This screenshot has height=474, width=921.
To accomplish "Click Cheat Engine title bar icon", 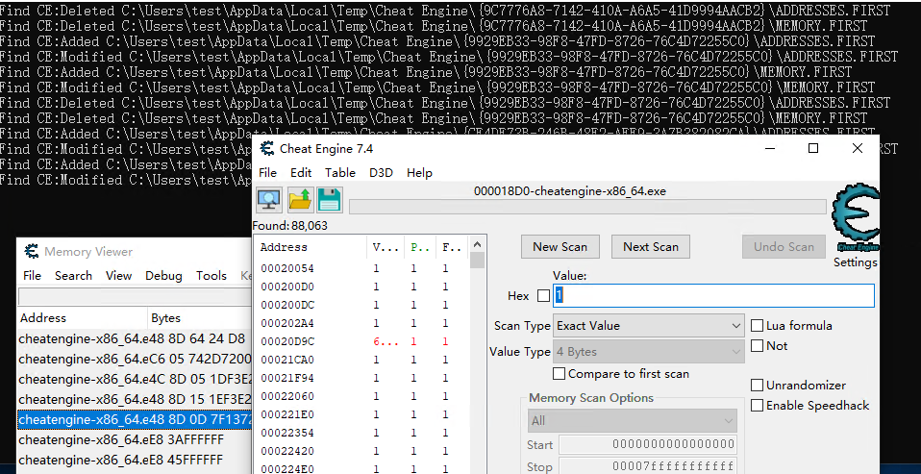I will tap(267, 149).
